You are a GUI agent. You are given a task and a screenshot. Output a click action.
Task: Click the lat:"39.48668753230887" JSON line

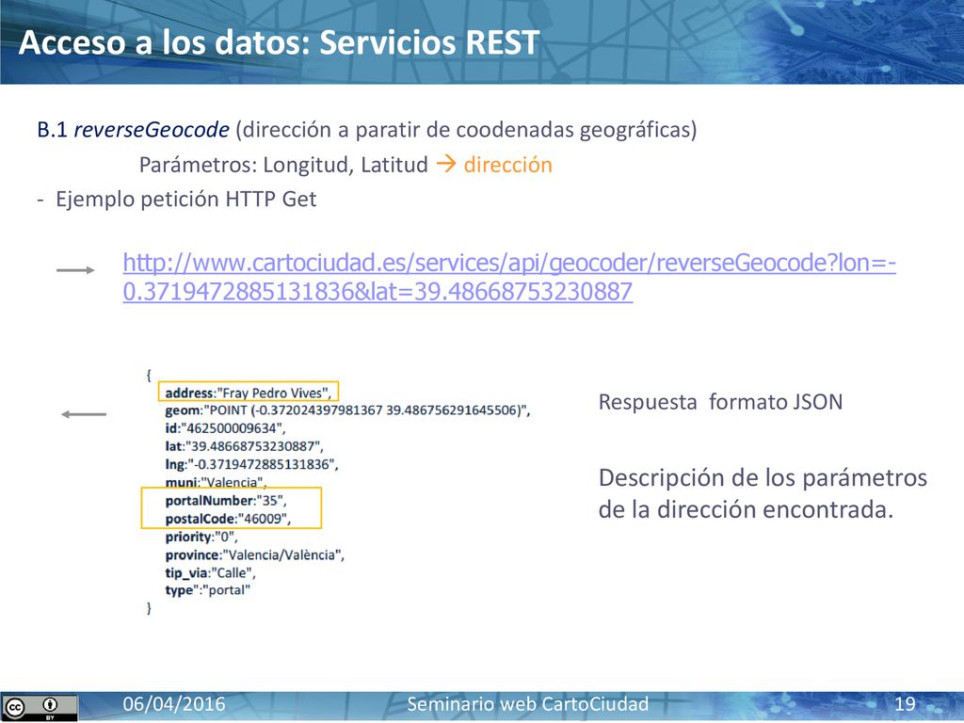(x=244, y=445)
